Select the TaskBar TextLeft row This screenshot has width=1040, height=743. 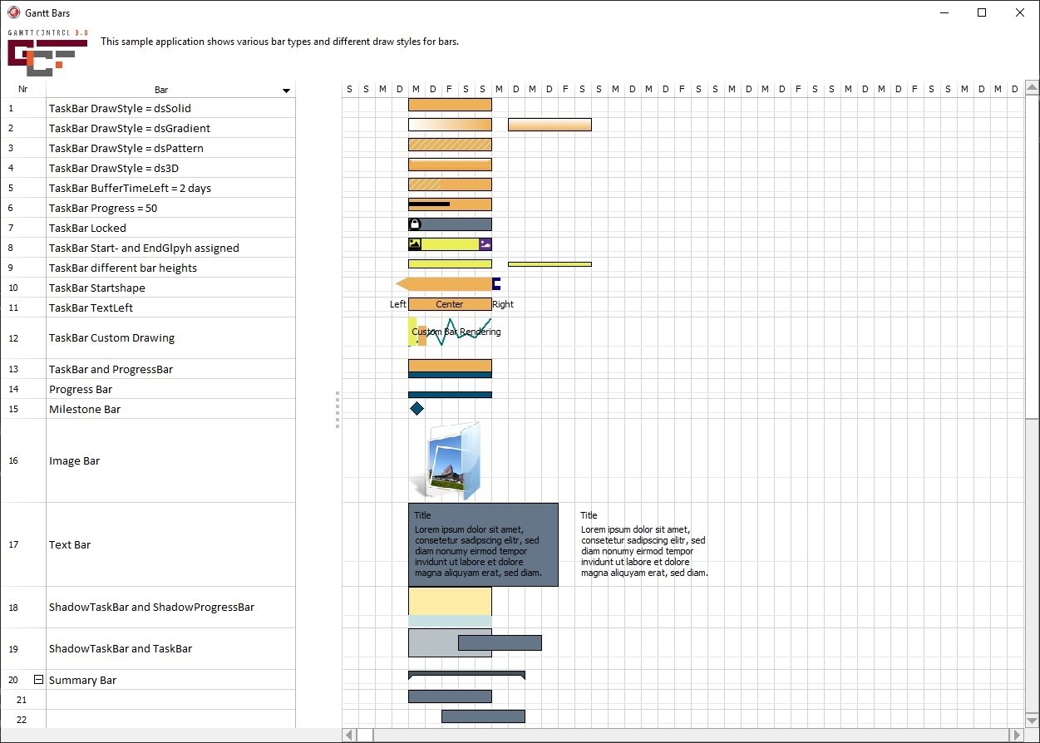(148, 308)
